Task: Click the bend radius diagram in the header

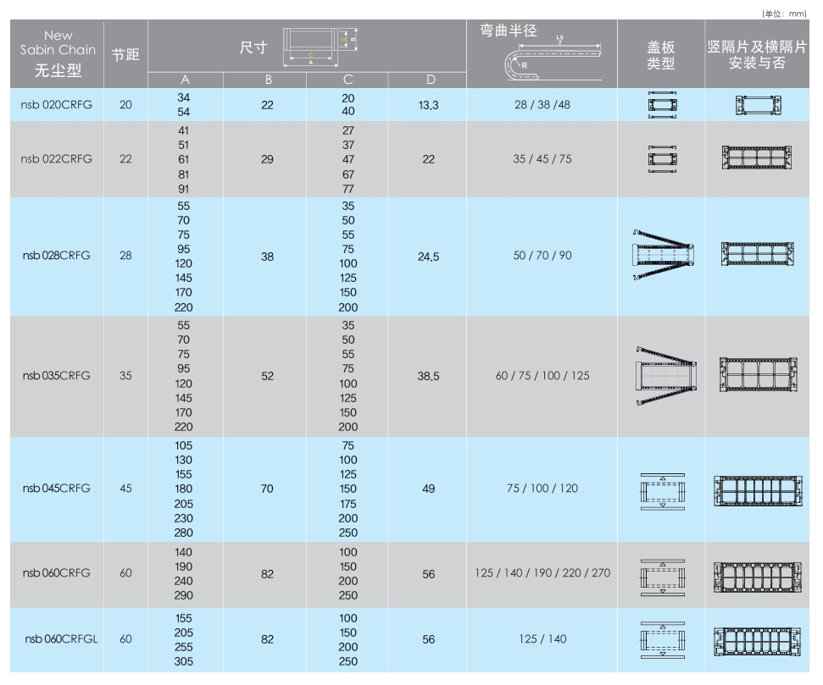Action: tap(553, 58)
